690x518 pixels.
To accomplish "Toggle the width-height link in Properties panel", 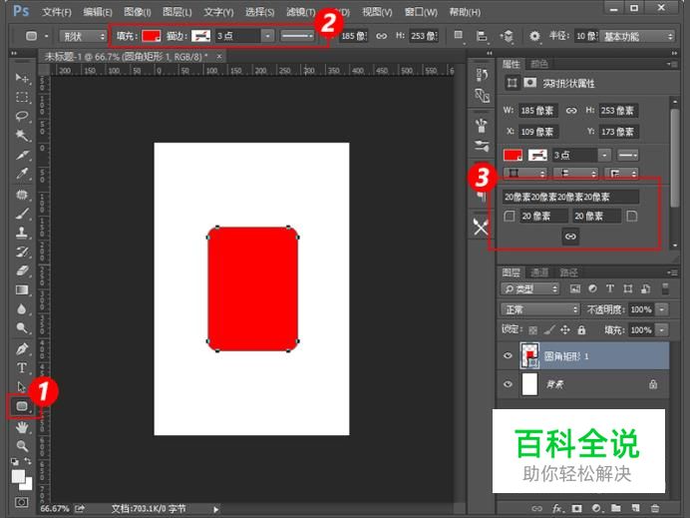I will pyautogui.click(x=571, y=111).
